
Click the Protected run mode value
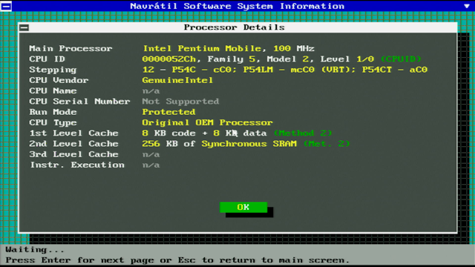coord(168,112)
